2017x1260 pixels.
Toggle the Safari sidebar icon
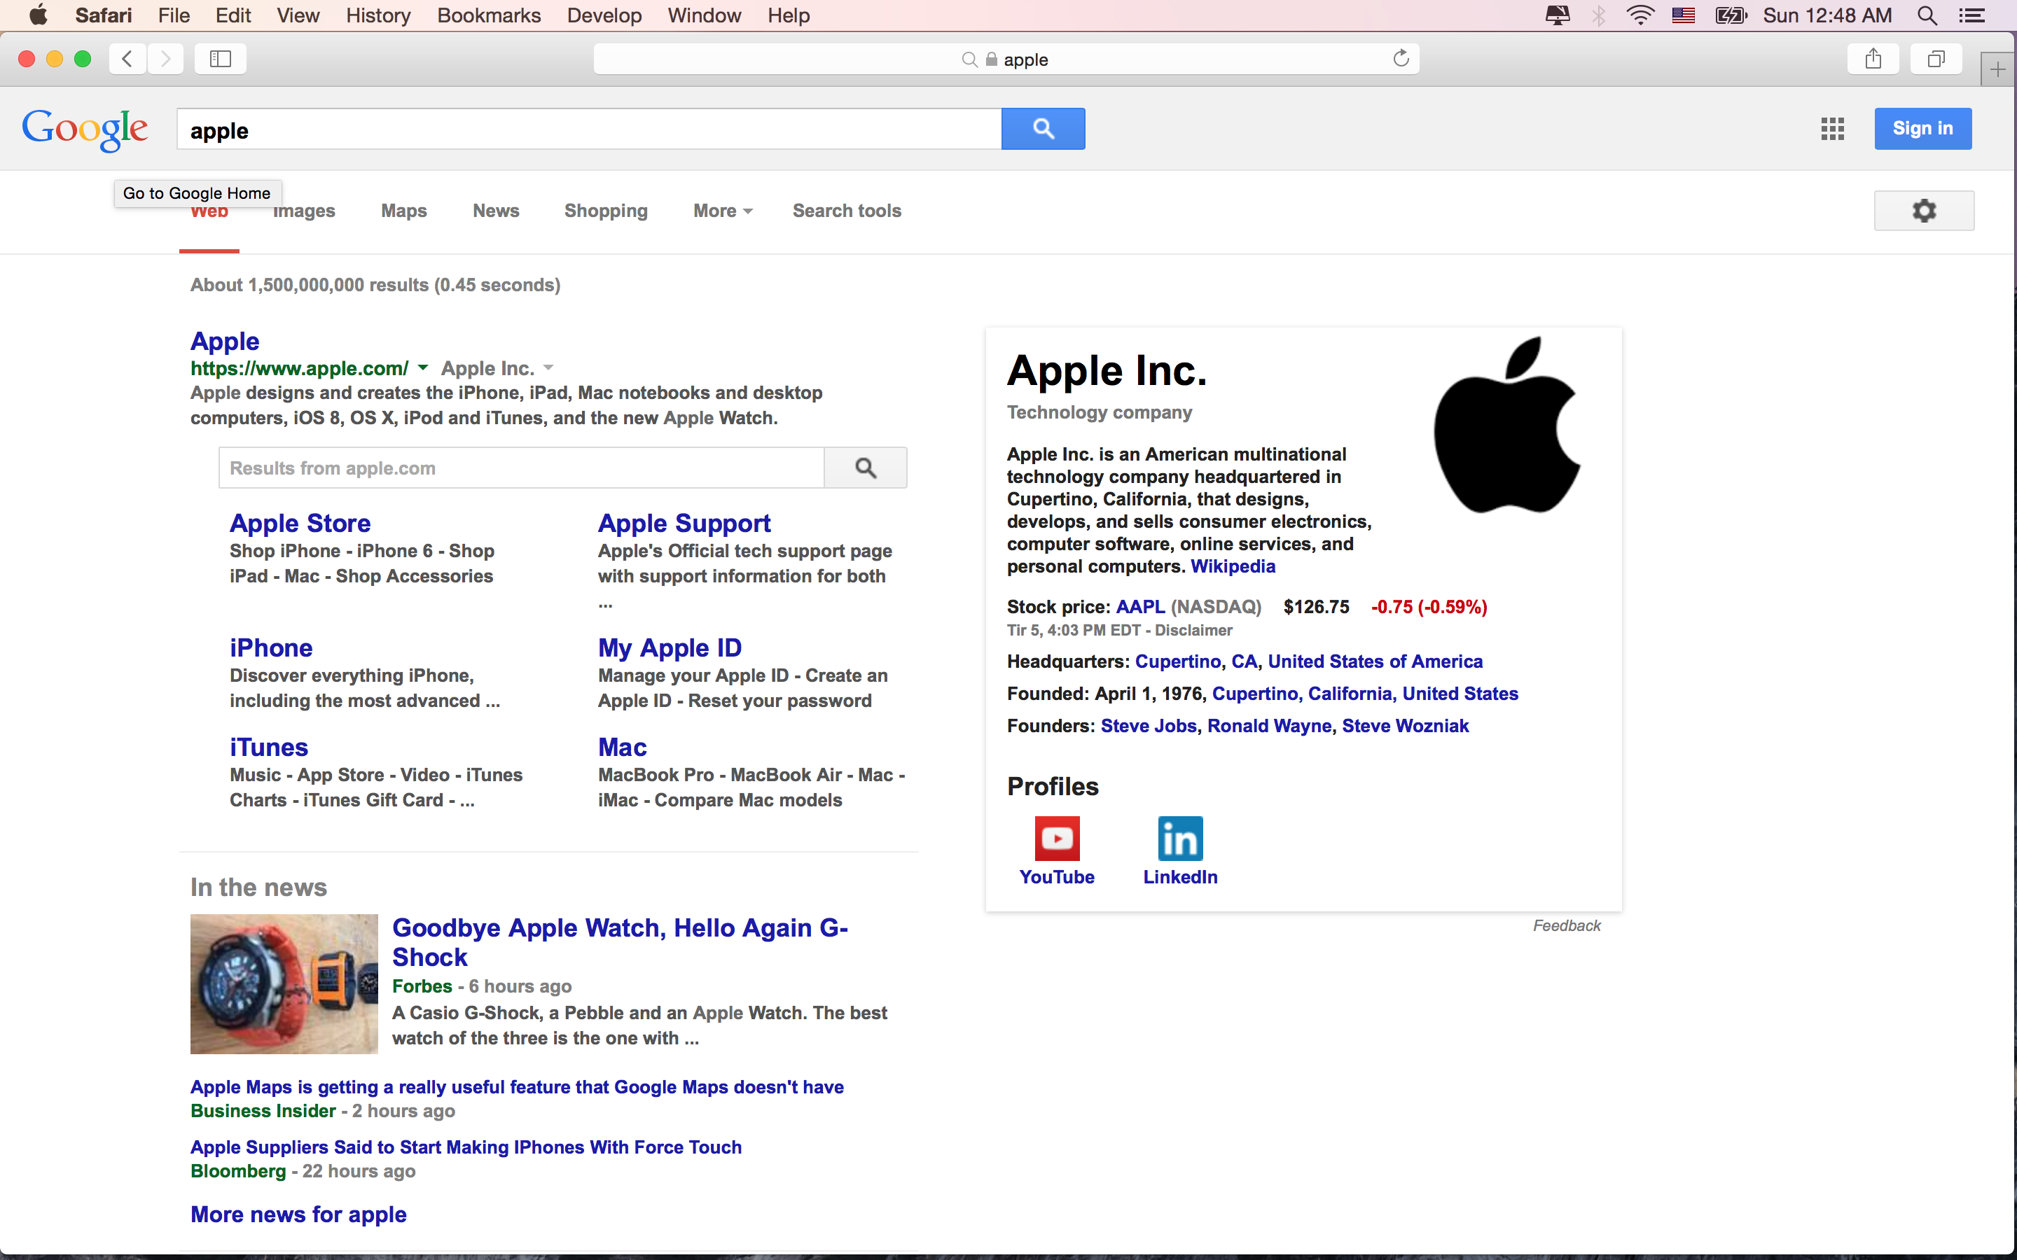[220, 58]
